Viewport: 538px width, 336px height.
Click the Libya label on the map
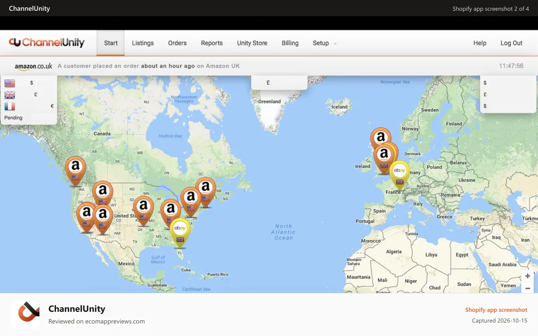pos(431,255)
